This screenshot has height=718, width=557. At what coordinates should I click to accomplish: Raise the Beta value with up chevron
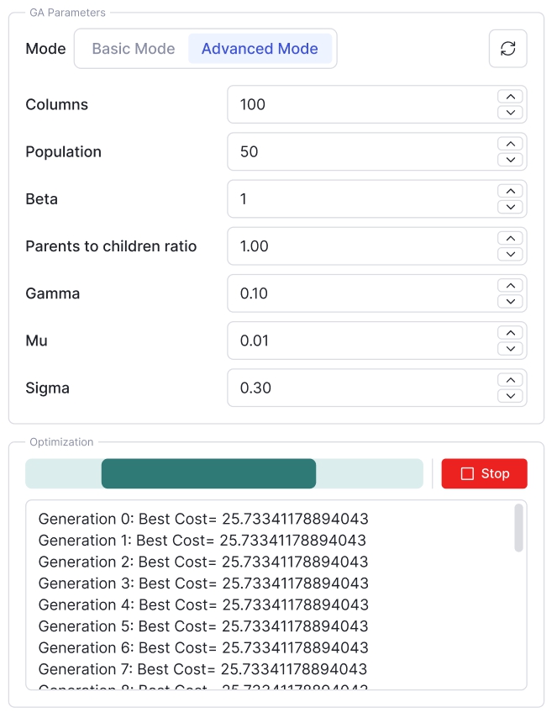coord(509,191)
